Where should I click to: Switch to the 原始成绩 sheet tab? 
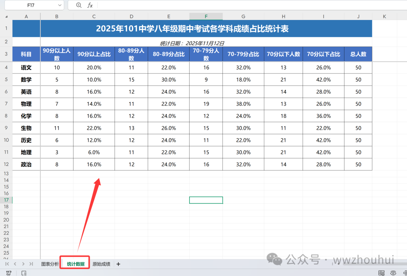(100, 264)
